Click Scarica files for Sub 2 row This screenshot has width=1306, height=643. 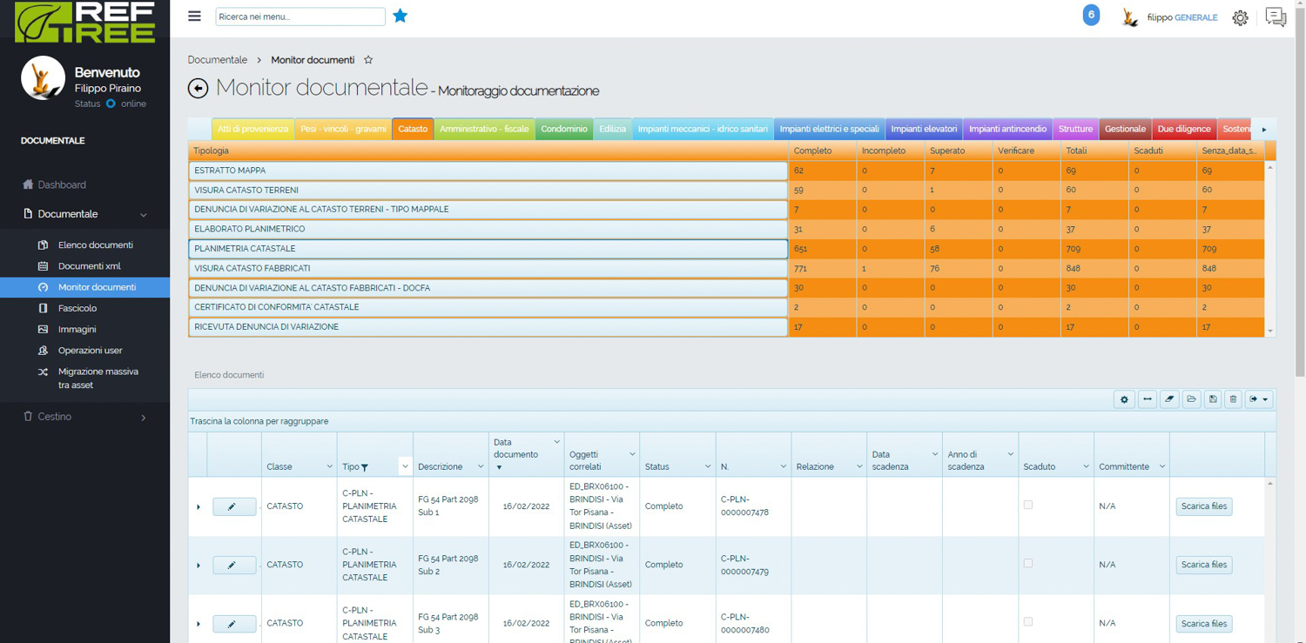pyautogui.click(x=1203, y=565)
